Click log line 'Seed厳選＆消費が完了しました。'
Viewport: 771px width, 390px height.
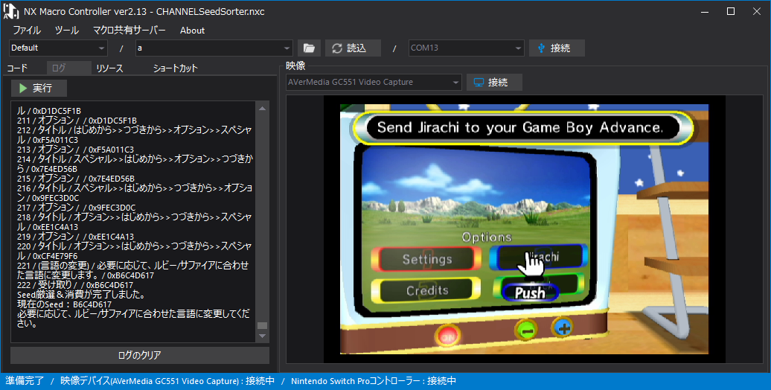(x=81, y=295)
